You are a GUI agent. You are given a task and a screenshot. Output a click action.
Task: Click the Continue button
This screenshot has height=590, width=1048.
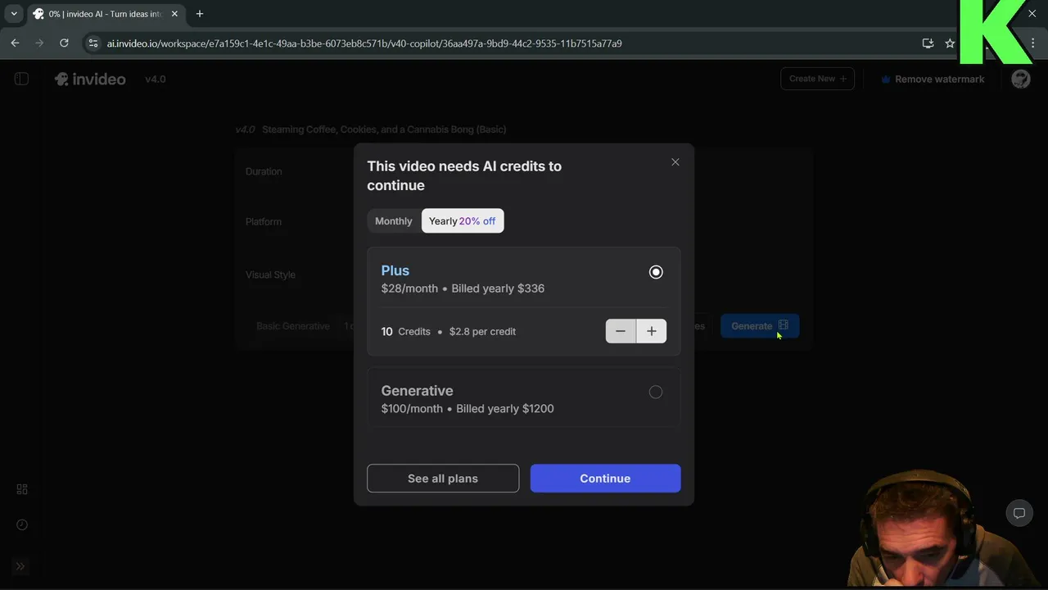(605, 479)
